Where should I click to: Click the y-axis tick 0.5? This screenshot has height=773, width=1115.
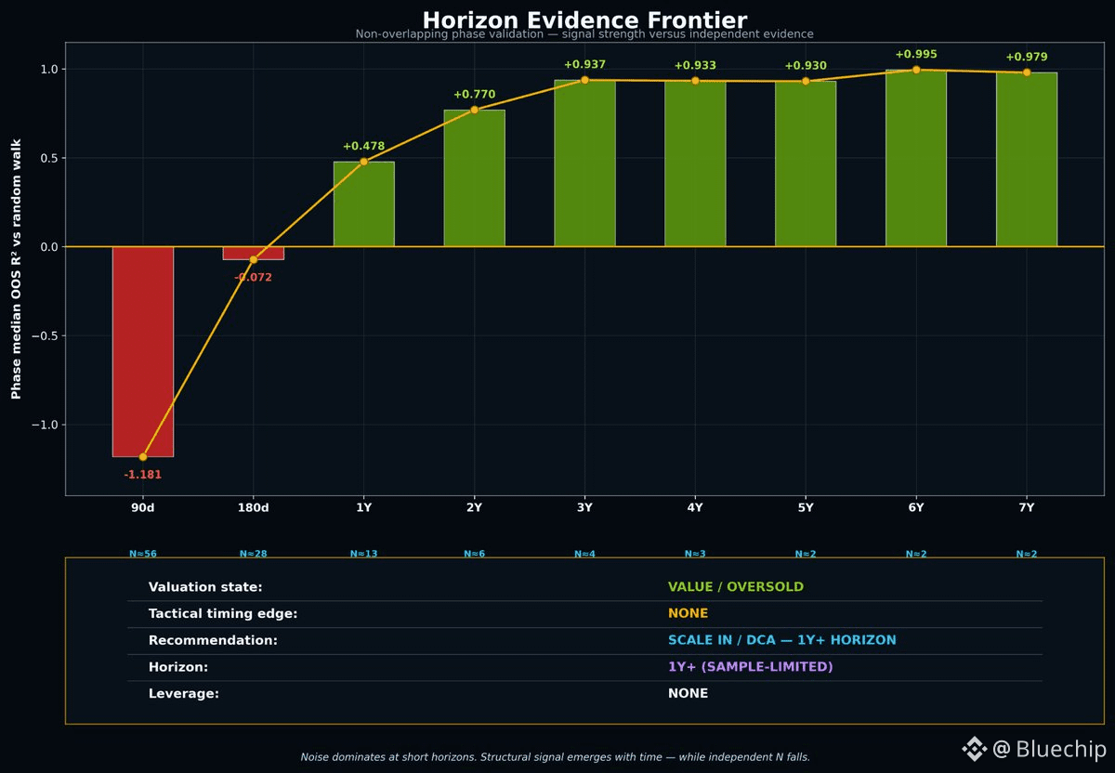point(49,158)
